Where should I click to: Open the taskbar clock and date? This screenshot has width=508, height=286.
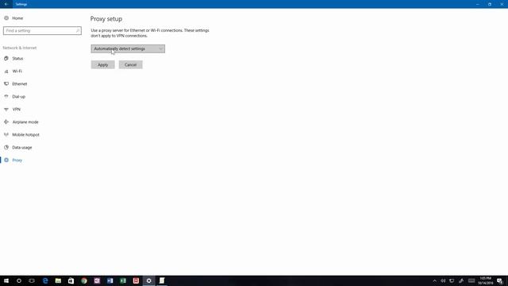(x=485, y=280)
